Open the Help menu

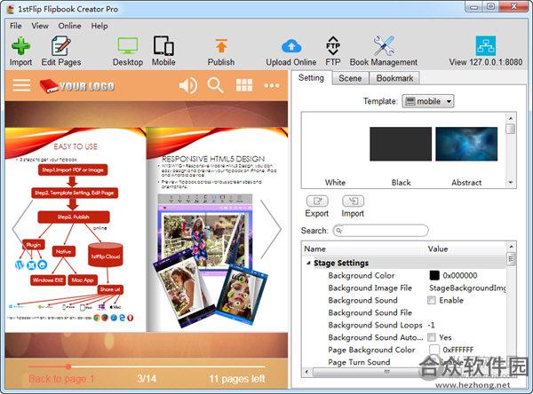click(x=99, y=26)
